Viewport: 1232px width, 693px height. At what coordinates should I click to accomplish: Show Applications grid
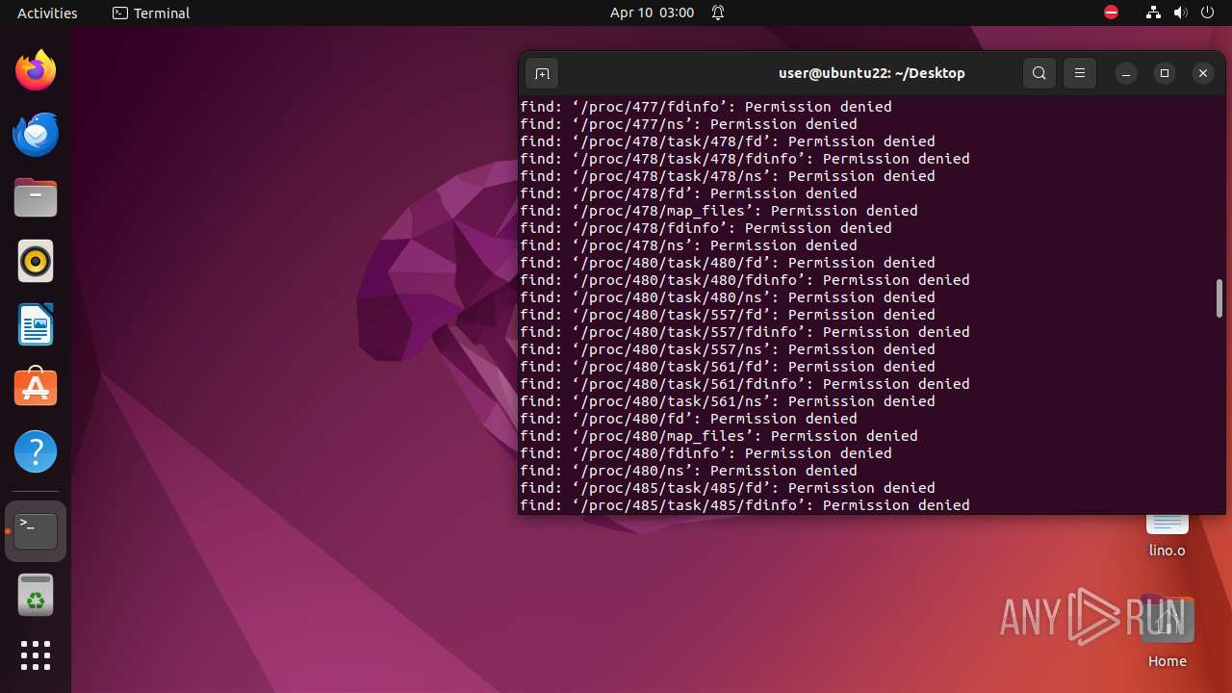36,655
